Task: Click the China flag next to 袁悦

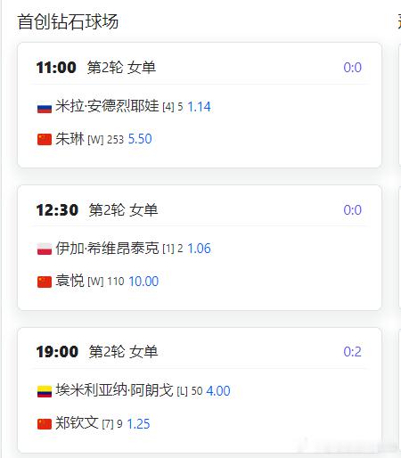Action: [x=45, y=282]
